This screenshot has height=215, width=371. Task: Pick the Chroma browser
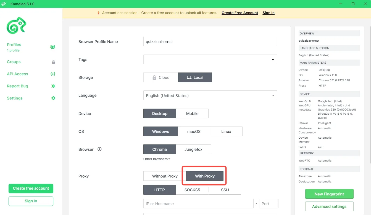(160, 149)
